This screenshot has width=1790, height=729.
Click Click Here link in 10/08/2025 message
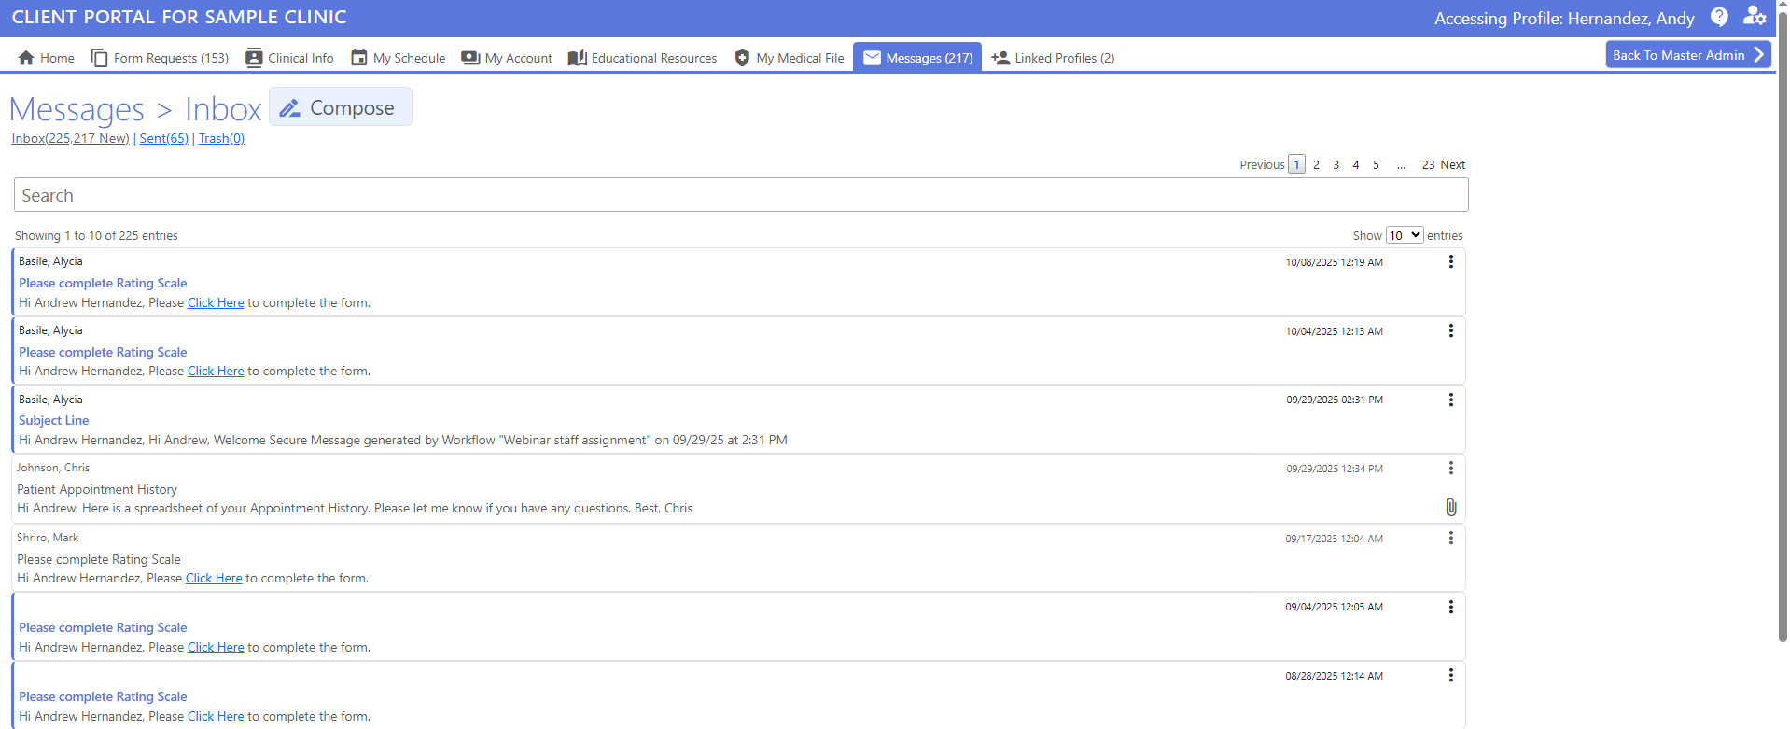point(216,302)
